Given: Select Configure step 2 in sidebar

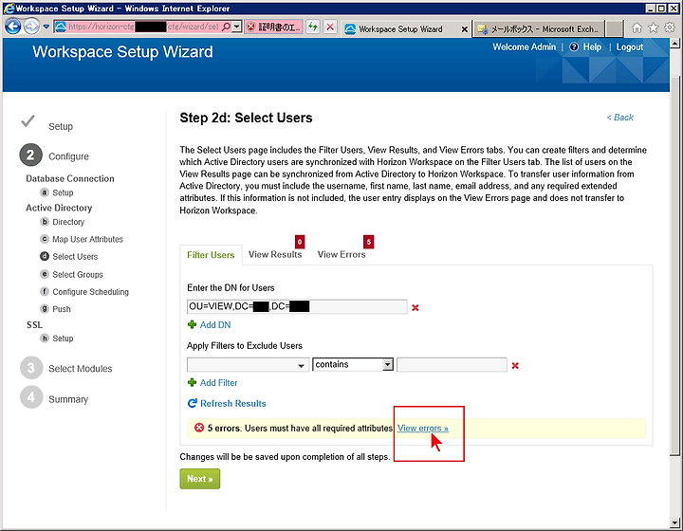Looking at the screenshot, I should (x=54, y=156).
